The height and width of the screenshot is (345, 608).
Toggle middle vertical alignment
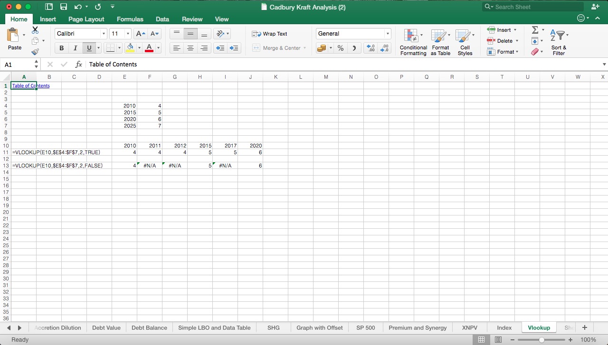click(190, 34)
